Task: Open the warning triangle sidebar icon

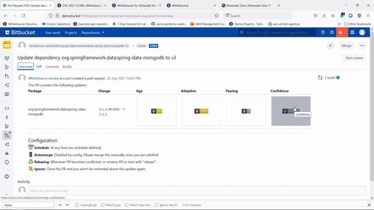Action: point(6,153)
